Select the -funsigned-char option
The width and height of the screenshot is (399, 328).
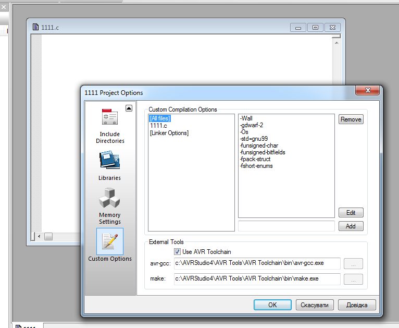[259, 145]
